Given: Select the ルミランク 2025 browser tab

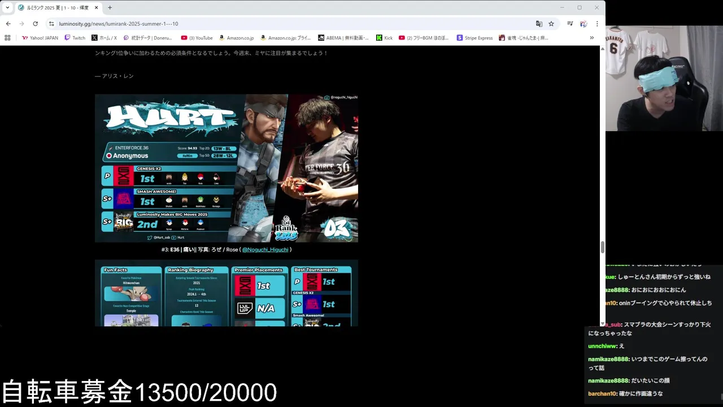Looking at the screenshot, I should tap(58, 7).
